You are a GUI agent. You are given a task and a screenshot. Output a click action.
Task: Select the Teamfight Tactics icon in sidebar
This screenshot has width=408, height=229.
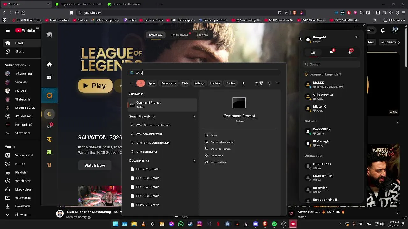pyautogui.click(x=49, y=139)
